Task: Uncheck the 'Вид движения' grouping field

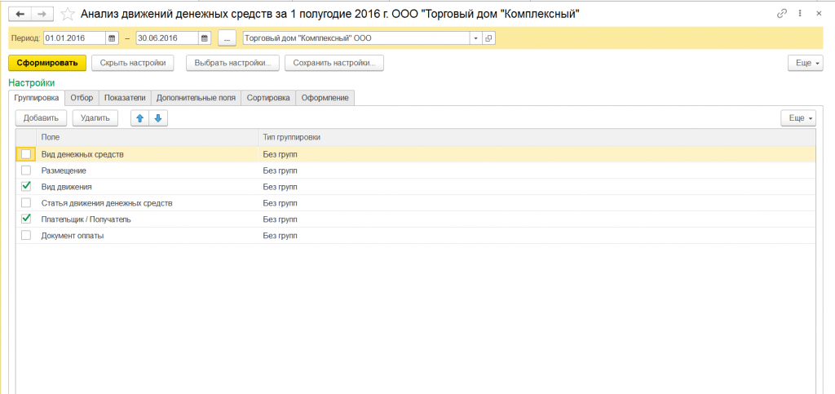Action: coord(26,186)
